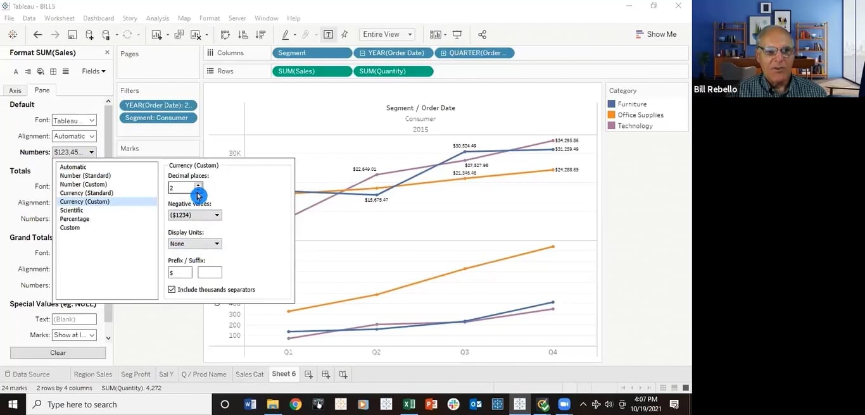Image resolution: width=865 pixels, height=415 pixels.
Task: Toggle the Show Mark Labels T icon
Action: pos(328,35)
